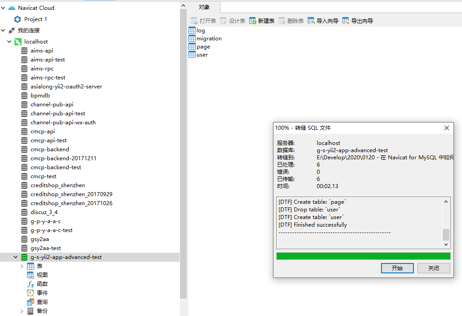Select the cmcp-api-test database
The width and height of the screenshot is (462, 316).
tap(49, 140)
